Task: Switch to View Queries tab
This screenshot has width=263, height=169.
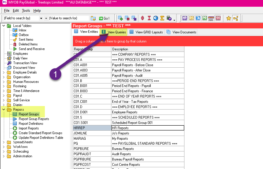Action: coord(114,32)
